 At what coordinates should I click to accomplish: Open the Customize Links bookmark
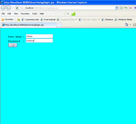[30, 20]
